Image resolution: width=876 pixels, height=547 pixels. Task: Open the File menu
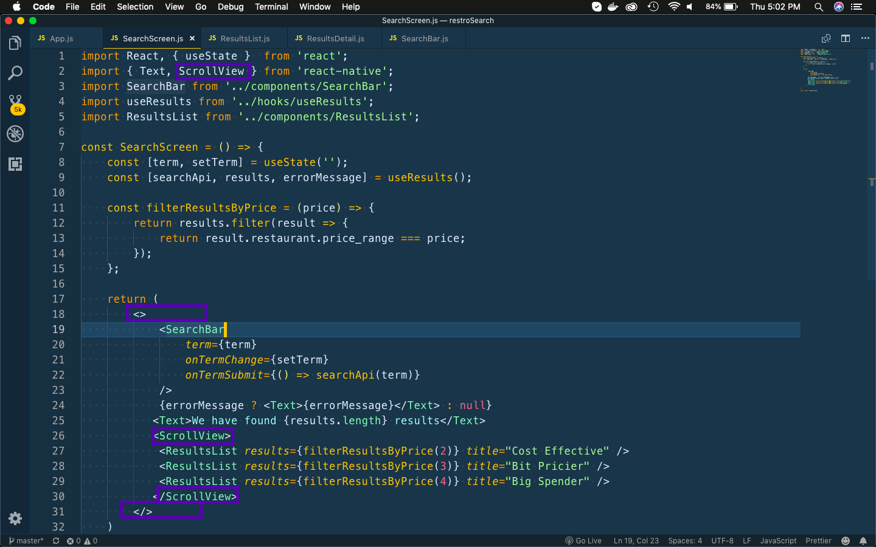pyautogui.click(x=72, y=7)
